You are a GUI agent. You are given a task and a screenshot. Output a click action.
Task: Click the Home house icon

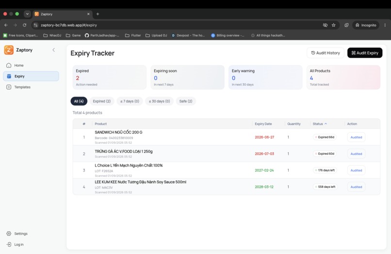tap(9, 66)
